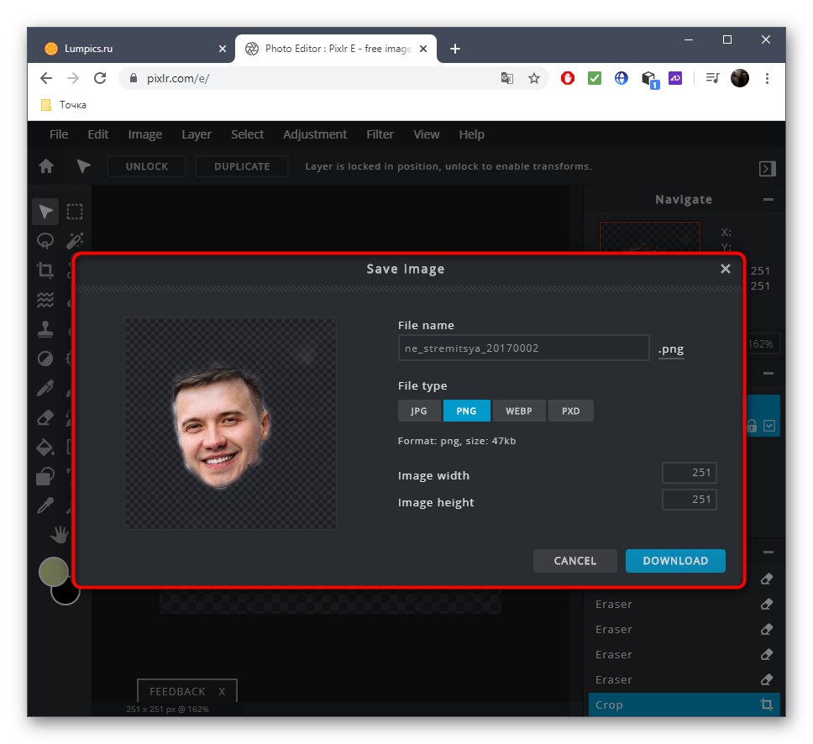The height and width of the screenshot is (744, 813).
Task: Select the dodge/burn circle tool
Action: [x=45, y=359]
